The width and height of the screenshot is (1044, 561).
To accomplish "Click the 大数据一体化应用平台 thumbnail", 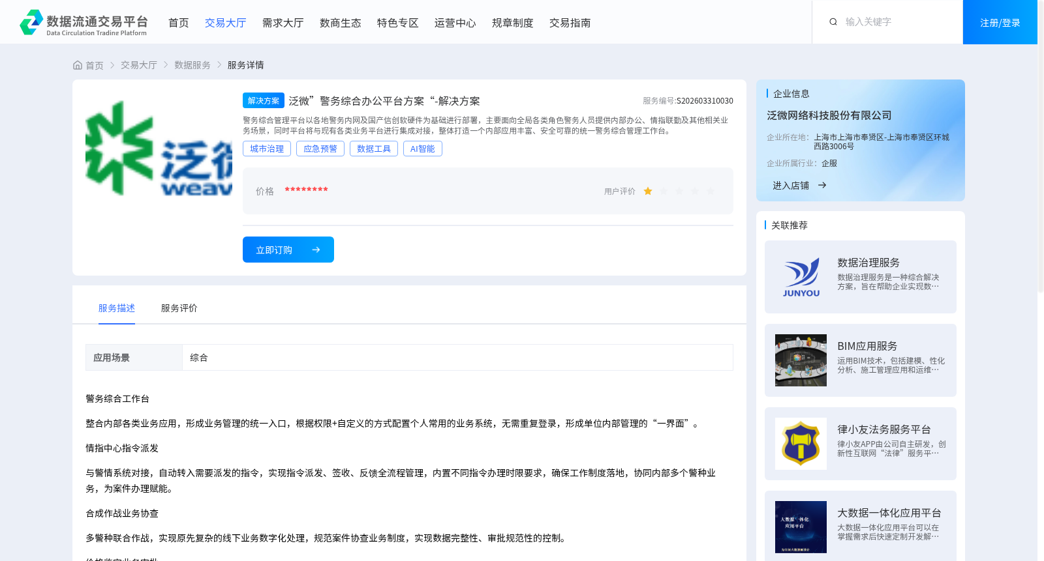I will coord(801,527).
